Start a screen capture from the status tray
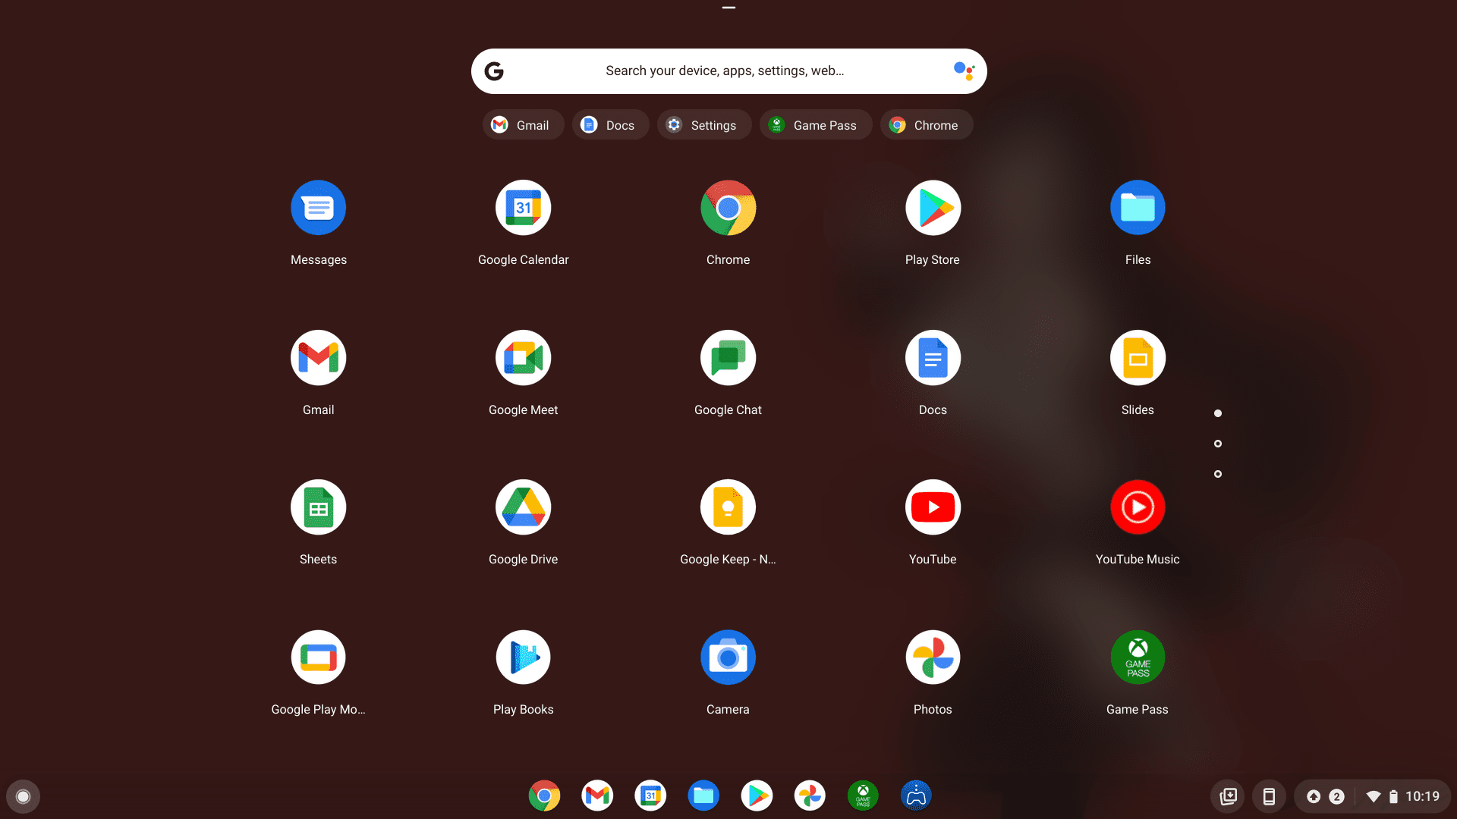1457x819 pixels. tap(1228, 796)
